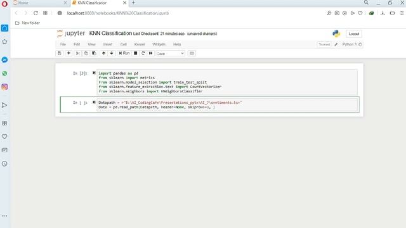Click the Trusted notebook indicator
The height and width of the screenshot is (228, 406).
click(x=324, y=44)
